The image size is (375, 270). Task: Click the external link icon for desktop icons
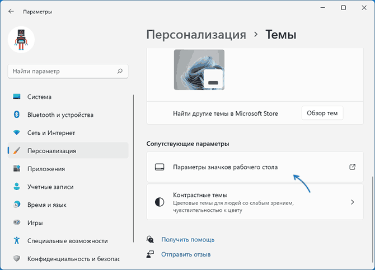(x=352, y=167)
